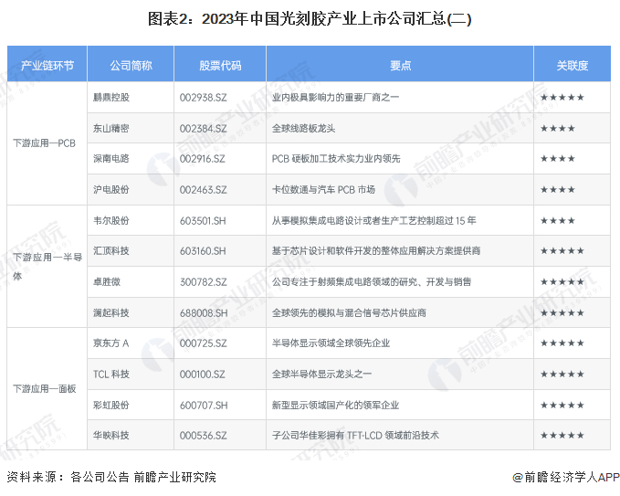Click the text '子公司华佳彩拥有 TFT-LCD 领域前沿技术'
This screenshot has height=496, width=620.
coord(355,435)
